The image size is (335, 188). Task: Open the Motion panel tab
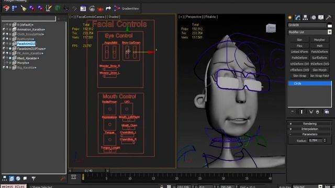(314, 17)
